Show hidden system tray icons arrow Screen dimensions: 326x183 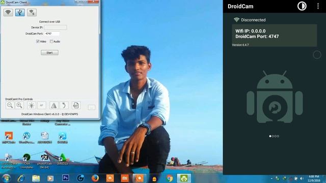[271, 178]
